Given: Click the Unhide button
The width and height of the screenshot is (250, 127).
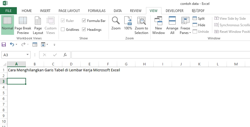Looking at the screenshot, I should click(201, 32).
